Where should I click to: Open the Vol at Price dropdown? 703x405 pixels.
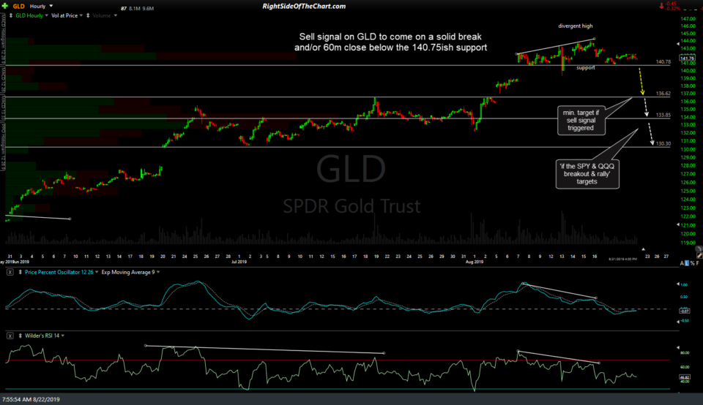tap(81, 15)
